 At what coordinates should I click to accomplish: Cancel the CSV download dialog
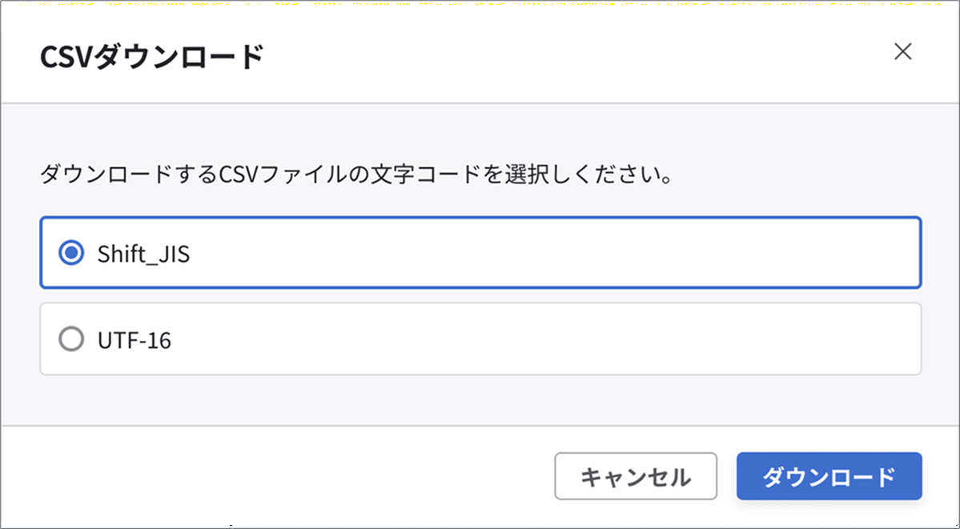pyautogui.click(x=635, y=475)
